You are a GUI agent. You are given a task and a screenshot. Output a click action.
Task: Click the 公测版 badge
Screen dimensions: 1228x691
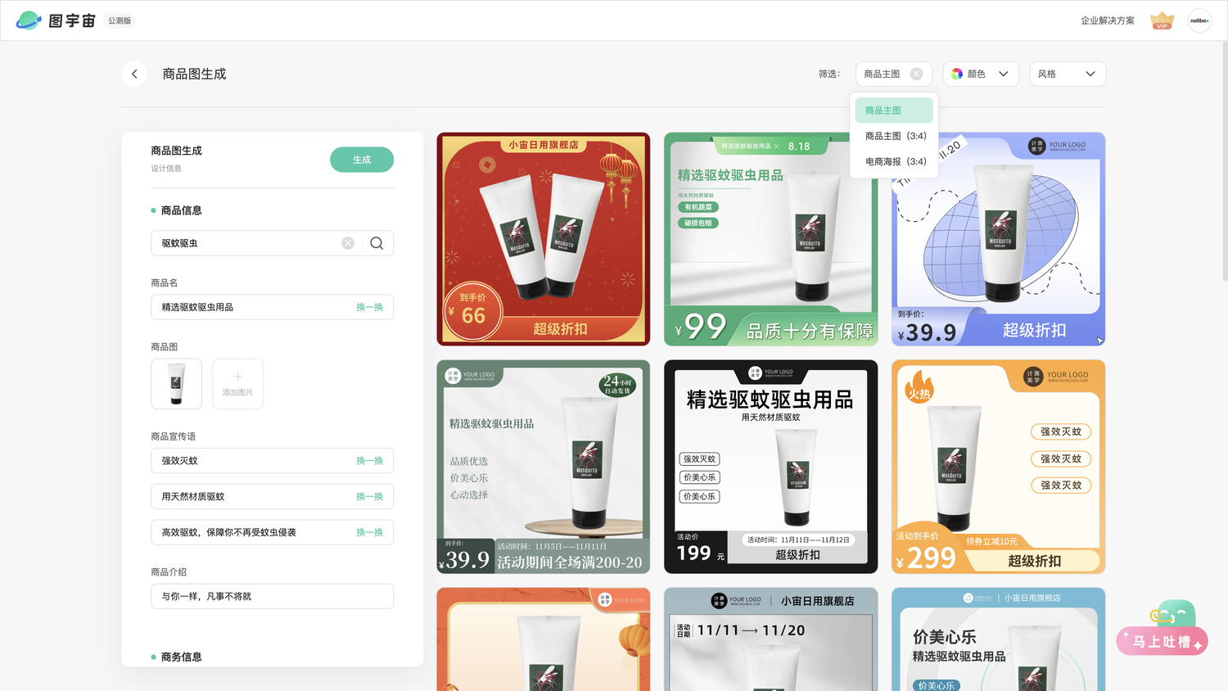click(x=120, y=20)
